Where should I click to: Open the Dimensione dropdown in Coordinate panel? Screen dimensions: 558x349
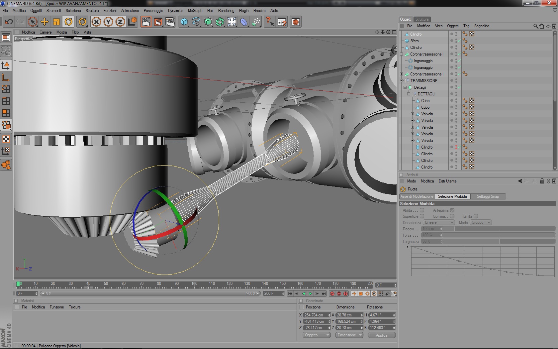[x=349, y=335]
